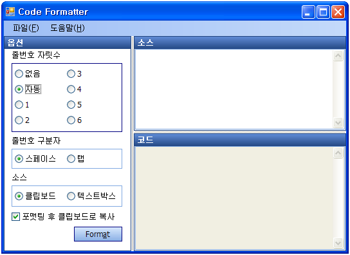Maximize the Code Formatter window

coord(323,12)
